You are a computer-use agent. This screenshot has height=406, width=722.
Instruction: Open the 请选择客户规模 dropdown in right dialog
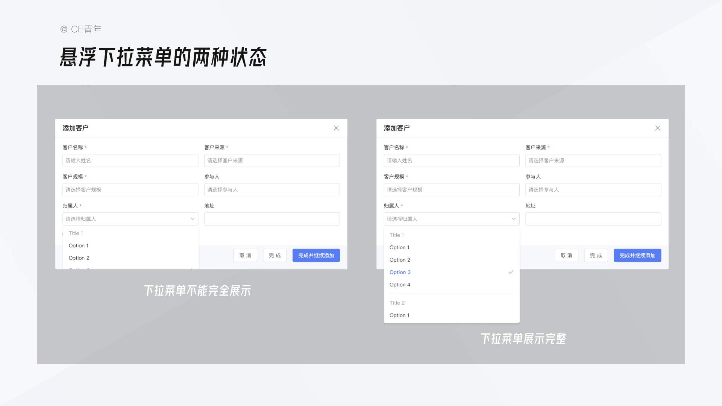tap(451, 189)
